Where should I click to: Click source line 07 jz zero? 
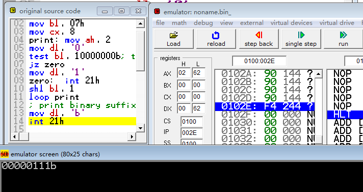point(46,65)
